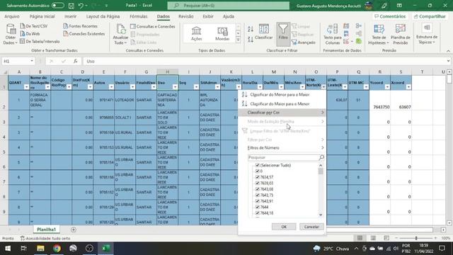
Task: Open Texto para Colunas
Action: (333, 34)
